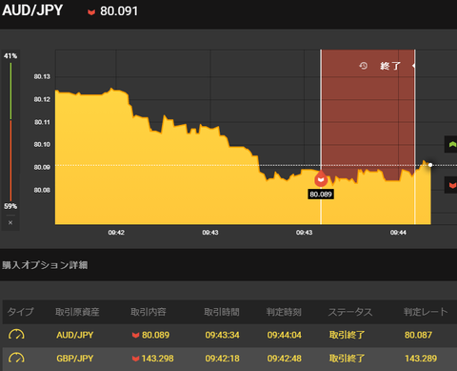457x371 pixels.
Task: Click the ステータス column header
Action: point(350,312)
